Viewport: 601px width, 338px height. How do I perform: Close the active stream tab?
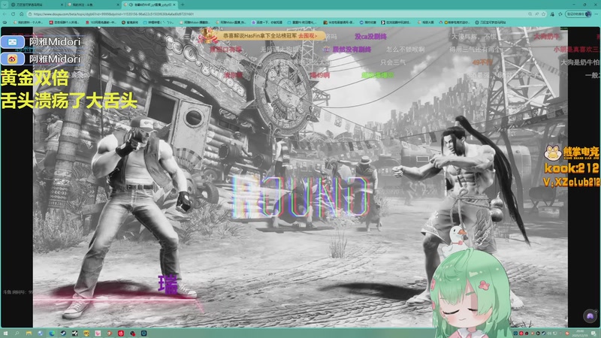click(x=174, y=5)
